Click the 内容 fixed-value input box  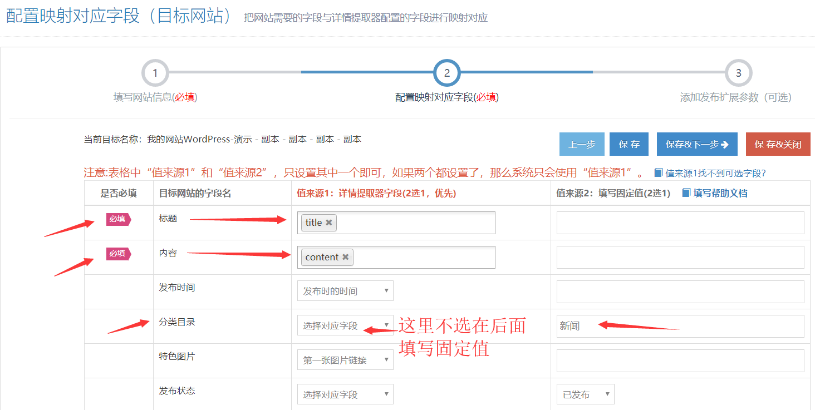(680, 257)
